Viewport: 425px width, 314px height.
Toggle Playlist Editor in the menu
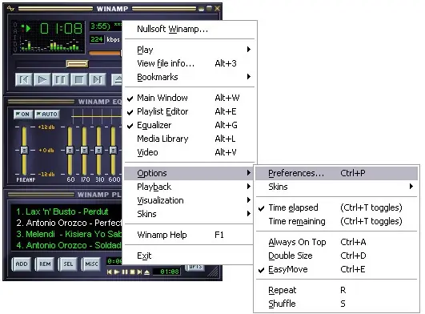pyautogui.click(x=189, y=111)
